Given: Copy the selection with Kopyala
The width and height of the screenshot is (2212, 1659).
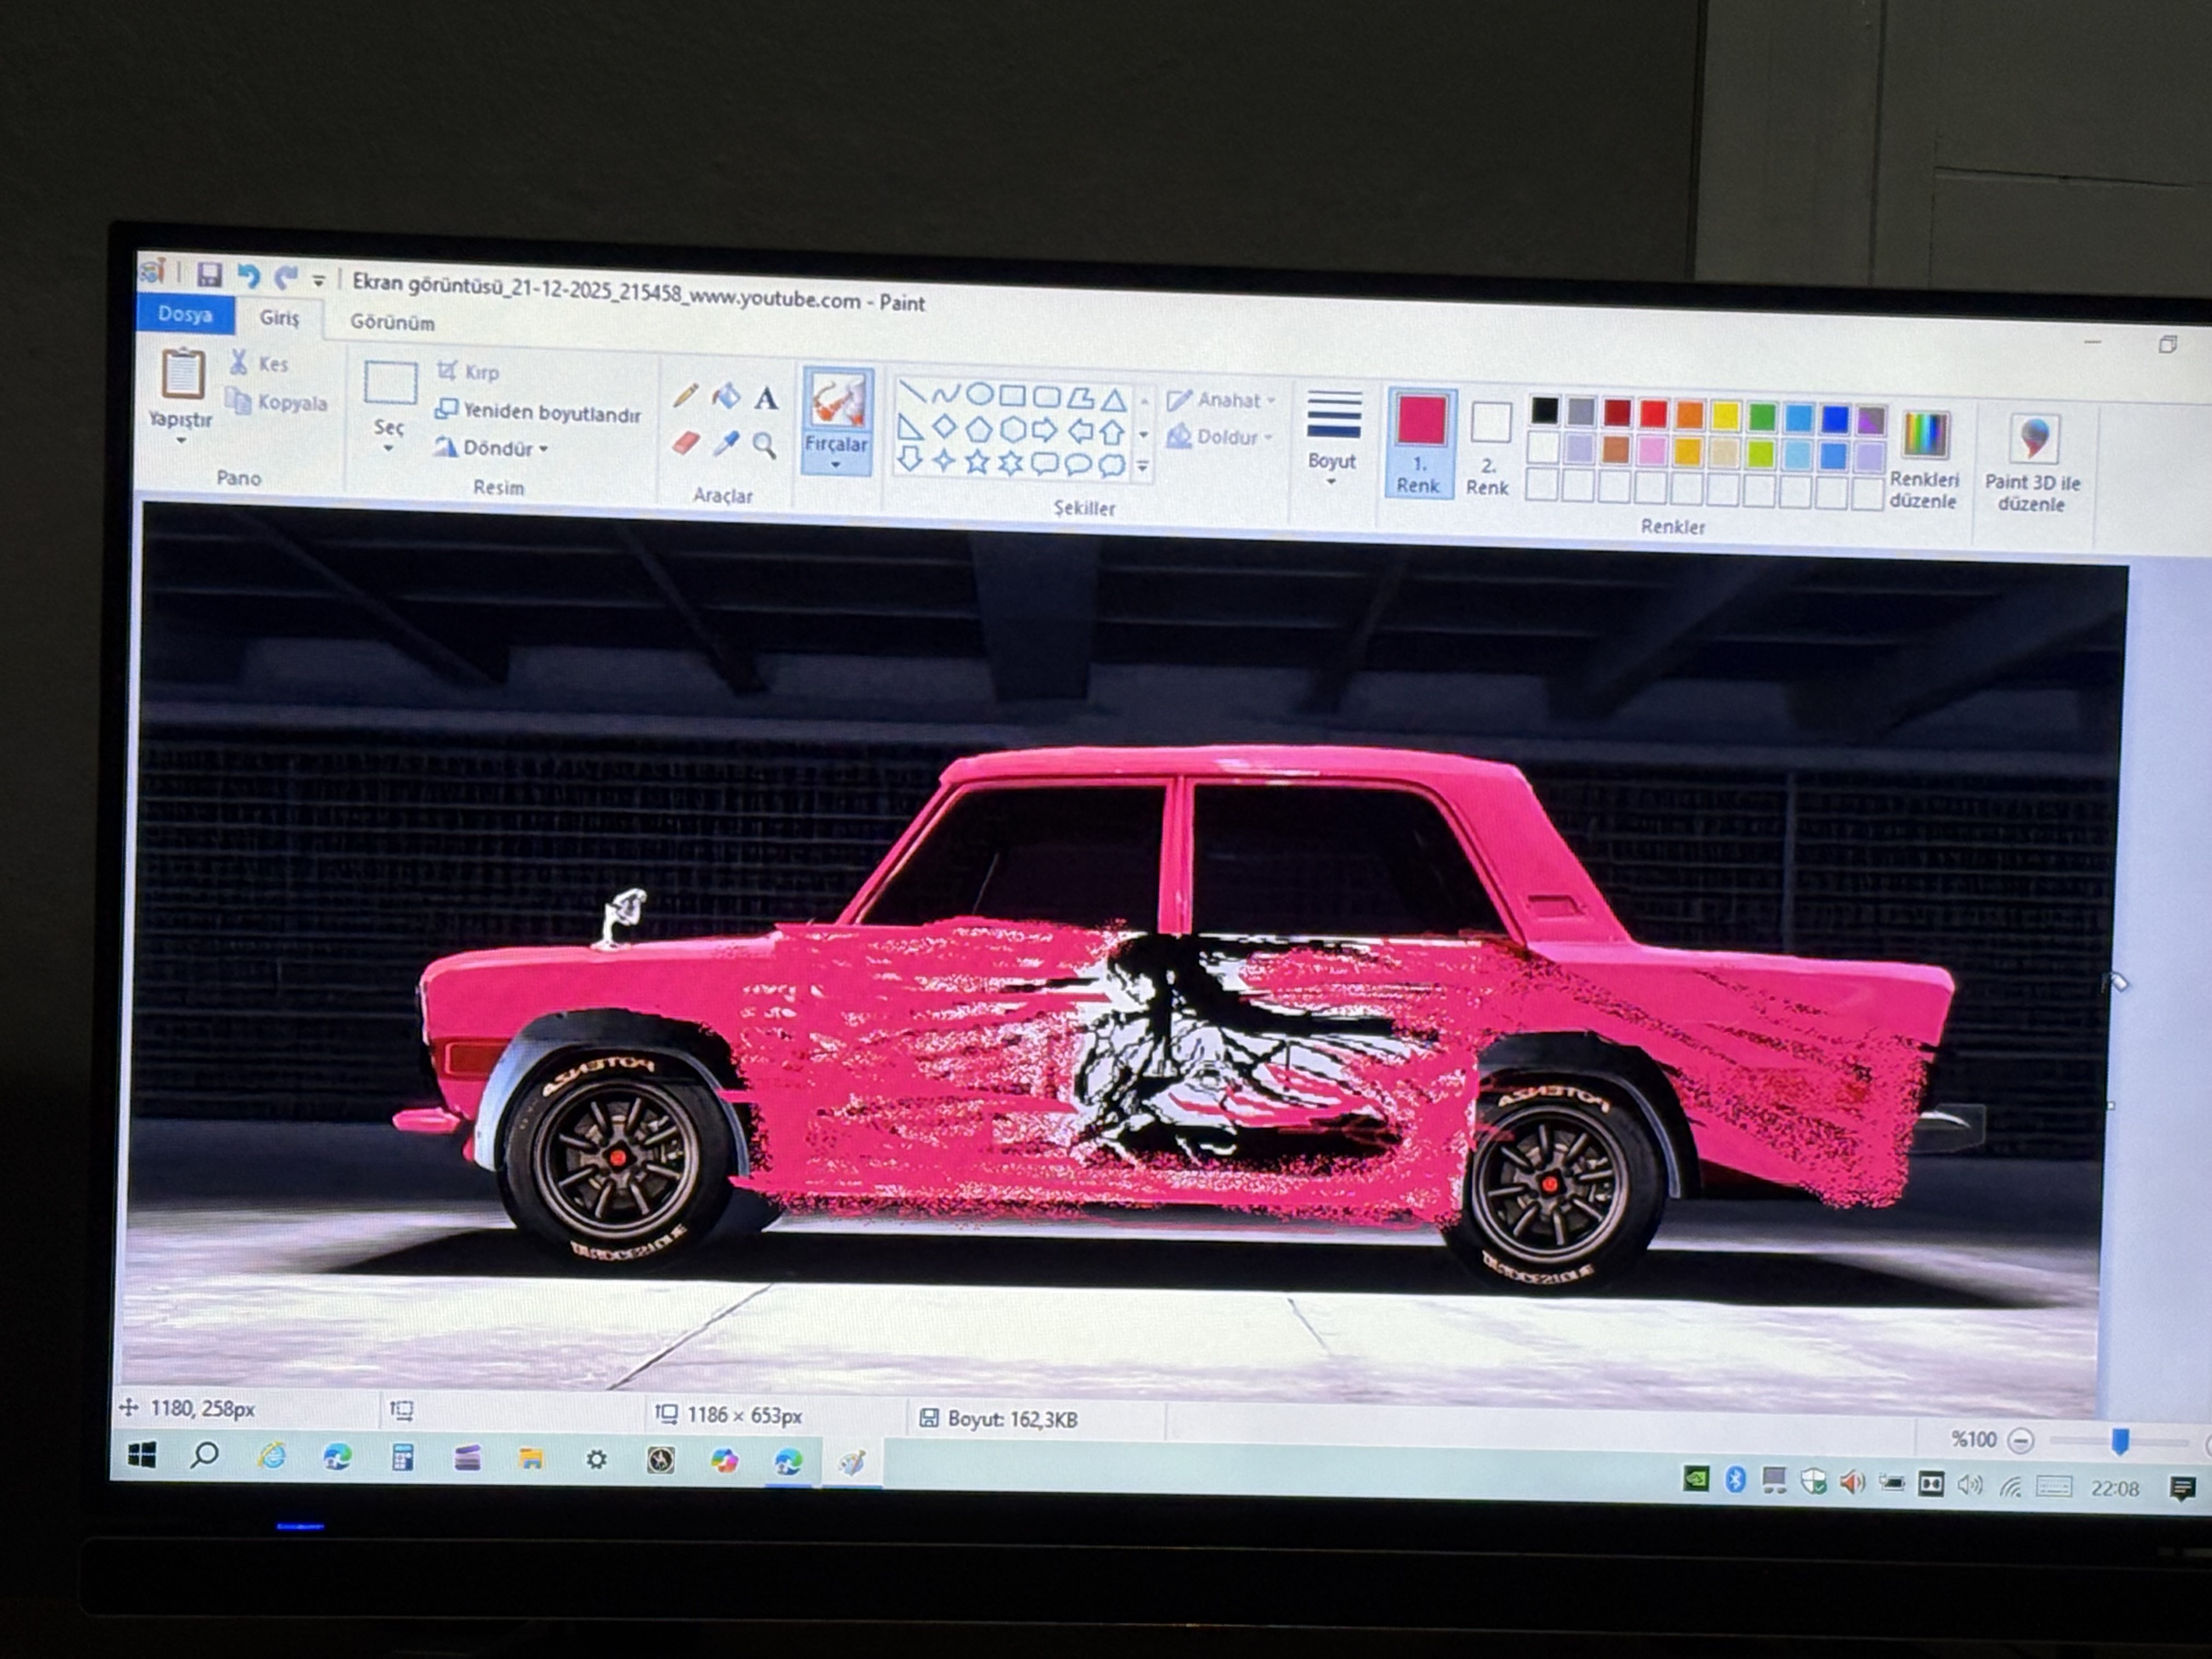Looking at the screenshot, I should (277, 402).
